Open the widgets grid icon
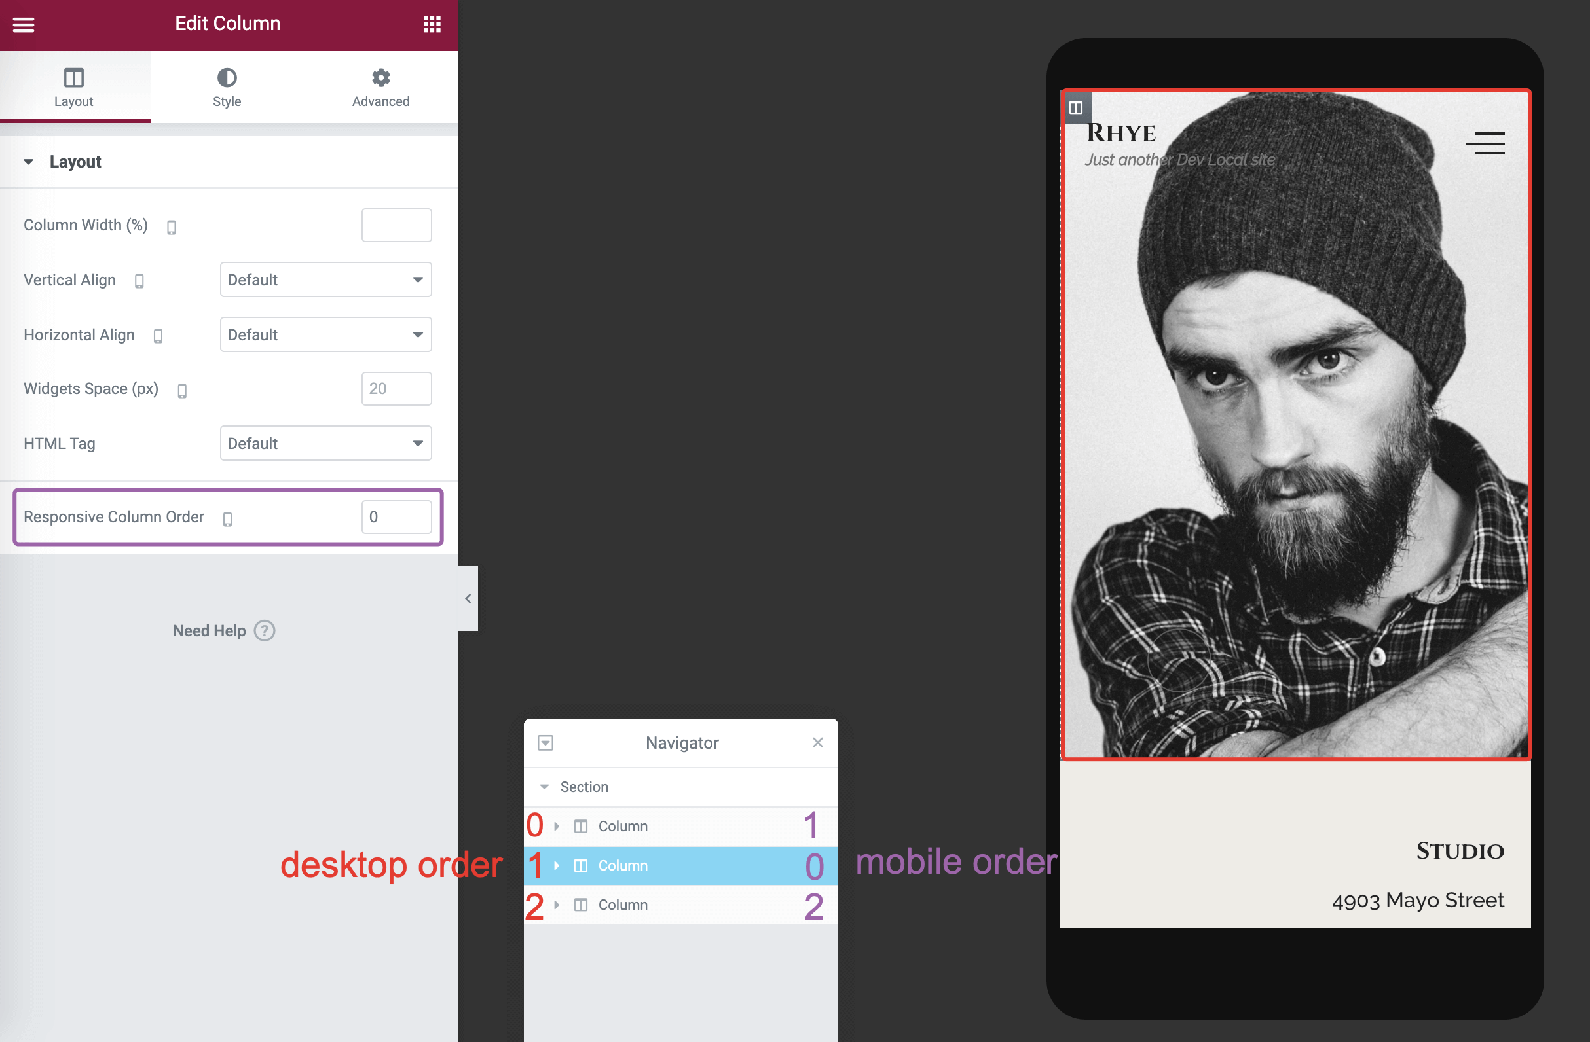The width and height of the screenshot is (1590, 1042). pos(432,25)
